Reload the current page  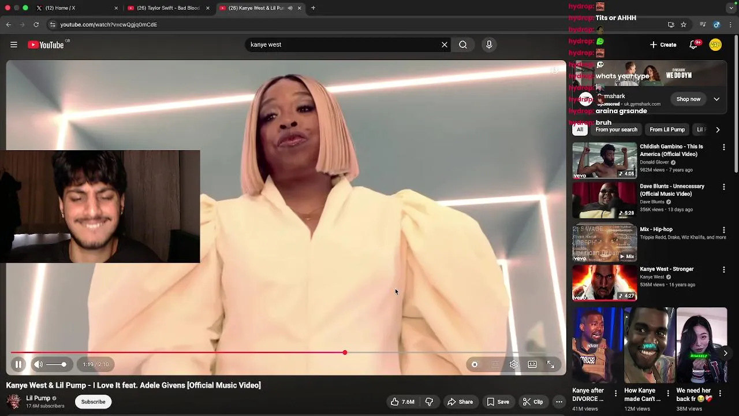point(36,25)
